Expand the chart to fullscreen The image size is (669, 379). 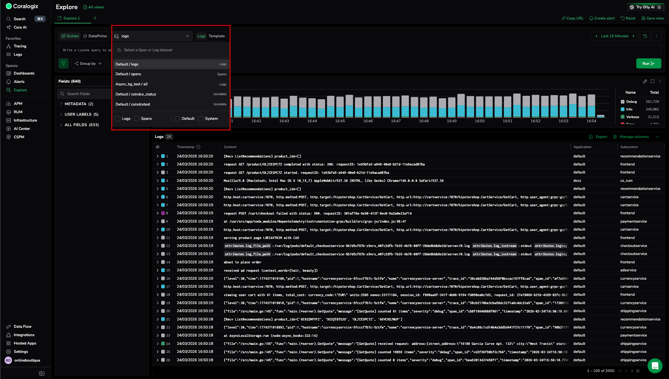[653, 82]
